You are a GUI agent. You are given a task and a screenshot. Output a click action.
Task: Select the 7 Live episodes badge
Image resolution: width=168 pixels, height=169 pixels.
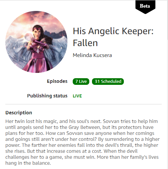81,82
